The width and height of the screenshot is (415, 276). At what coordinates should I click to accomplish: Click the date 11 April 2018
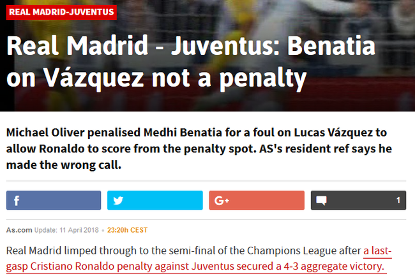tap(79, 230)
